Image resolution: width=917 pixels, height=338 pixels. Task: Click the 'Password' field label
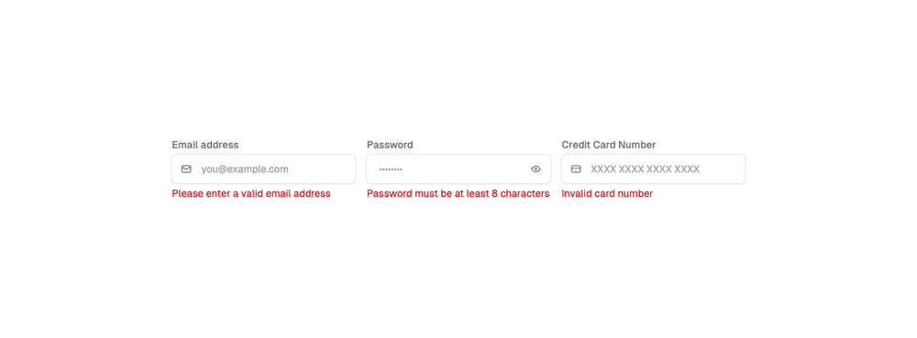click(390, 145)
